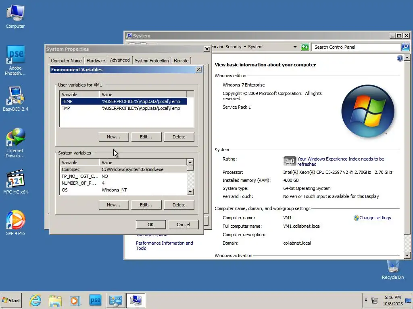Open the Recycle Bin
This screenshot has height=309, width=413.
point(393,270)
